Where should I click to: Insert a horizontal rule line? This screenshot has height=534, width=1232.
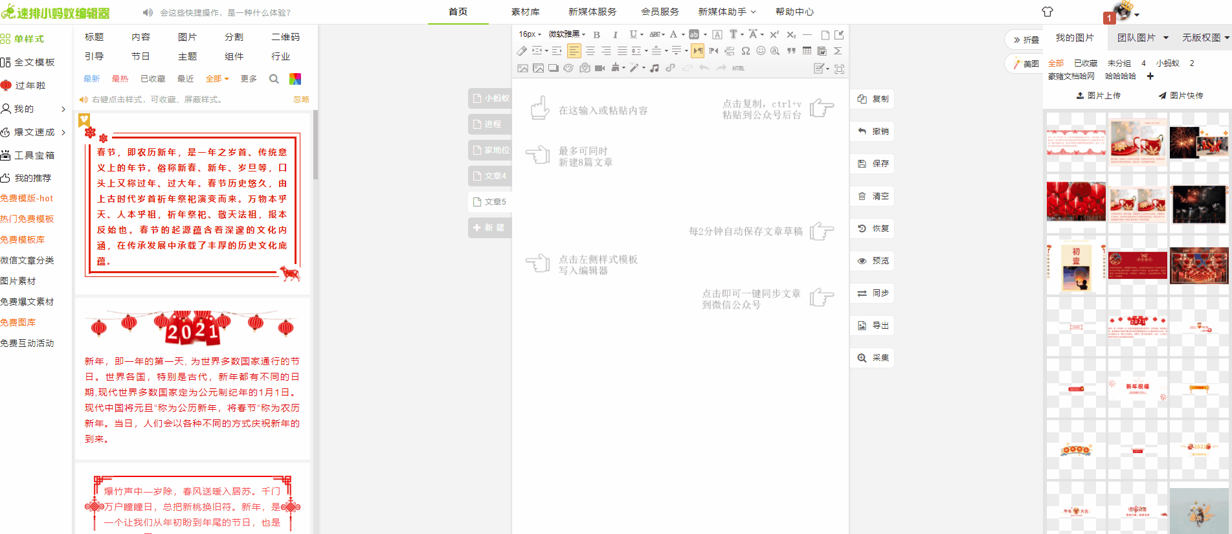pos(807,34)
